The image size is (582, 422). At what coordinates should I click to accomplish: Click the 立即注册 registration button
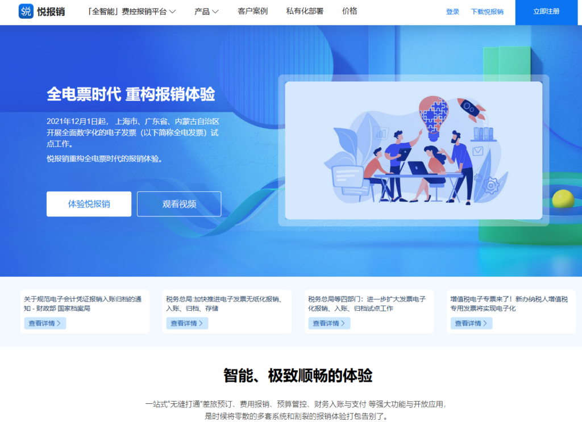546,12
